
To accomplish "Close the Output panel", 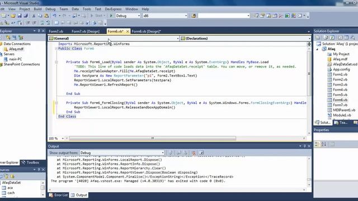I will [x=309, y=146].
